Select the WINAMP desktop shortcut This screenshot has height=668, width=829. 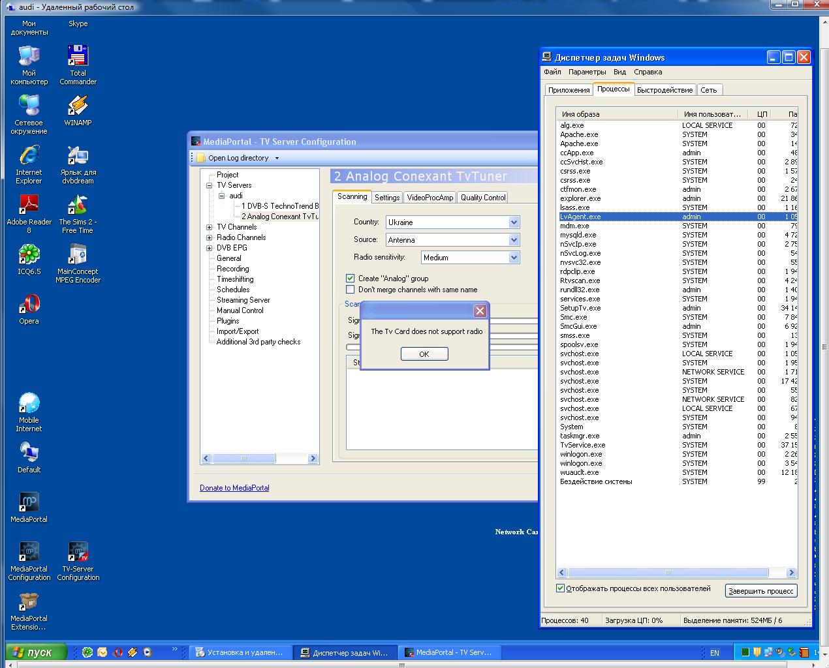pos(78,110)
